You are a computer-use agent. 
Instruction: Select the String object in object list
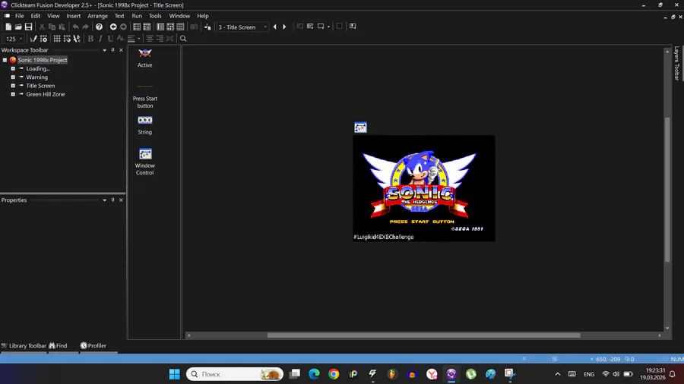145,125
